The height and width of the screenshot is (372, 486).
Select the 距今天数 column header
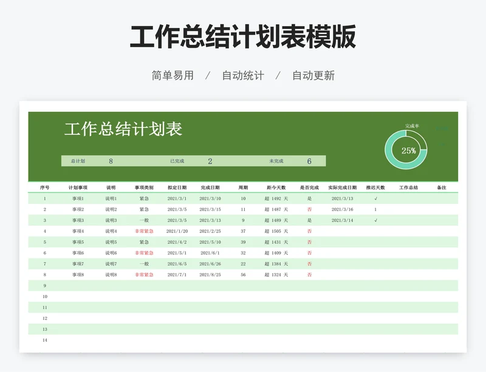click(276, 188)
